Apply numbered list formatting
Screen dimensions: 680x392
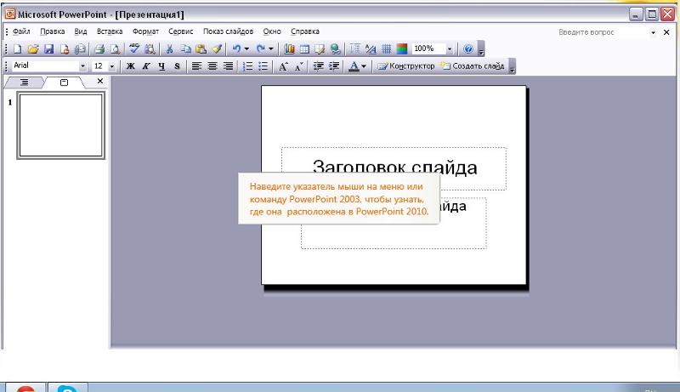pyautogui.click(x=247, y=66)
